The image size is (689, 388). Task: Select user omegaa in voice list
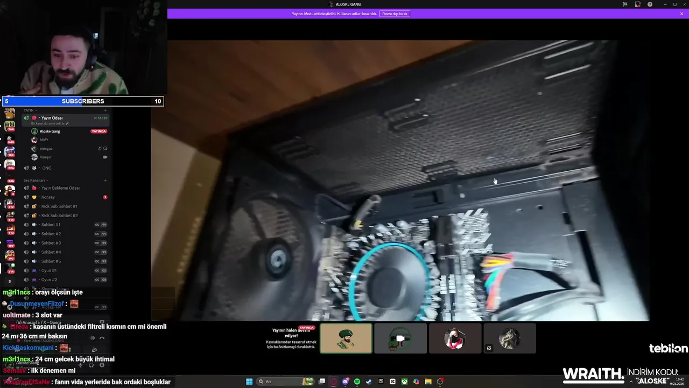click(46, 148)
